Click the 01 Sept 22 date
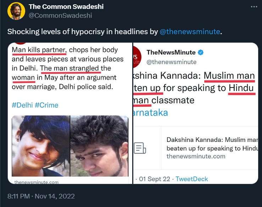 (154, 179)
